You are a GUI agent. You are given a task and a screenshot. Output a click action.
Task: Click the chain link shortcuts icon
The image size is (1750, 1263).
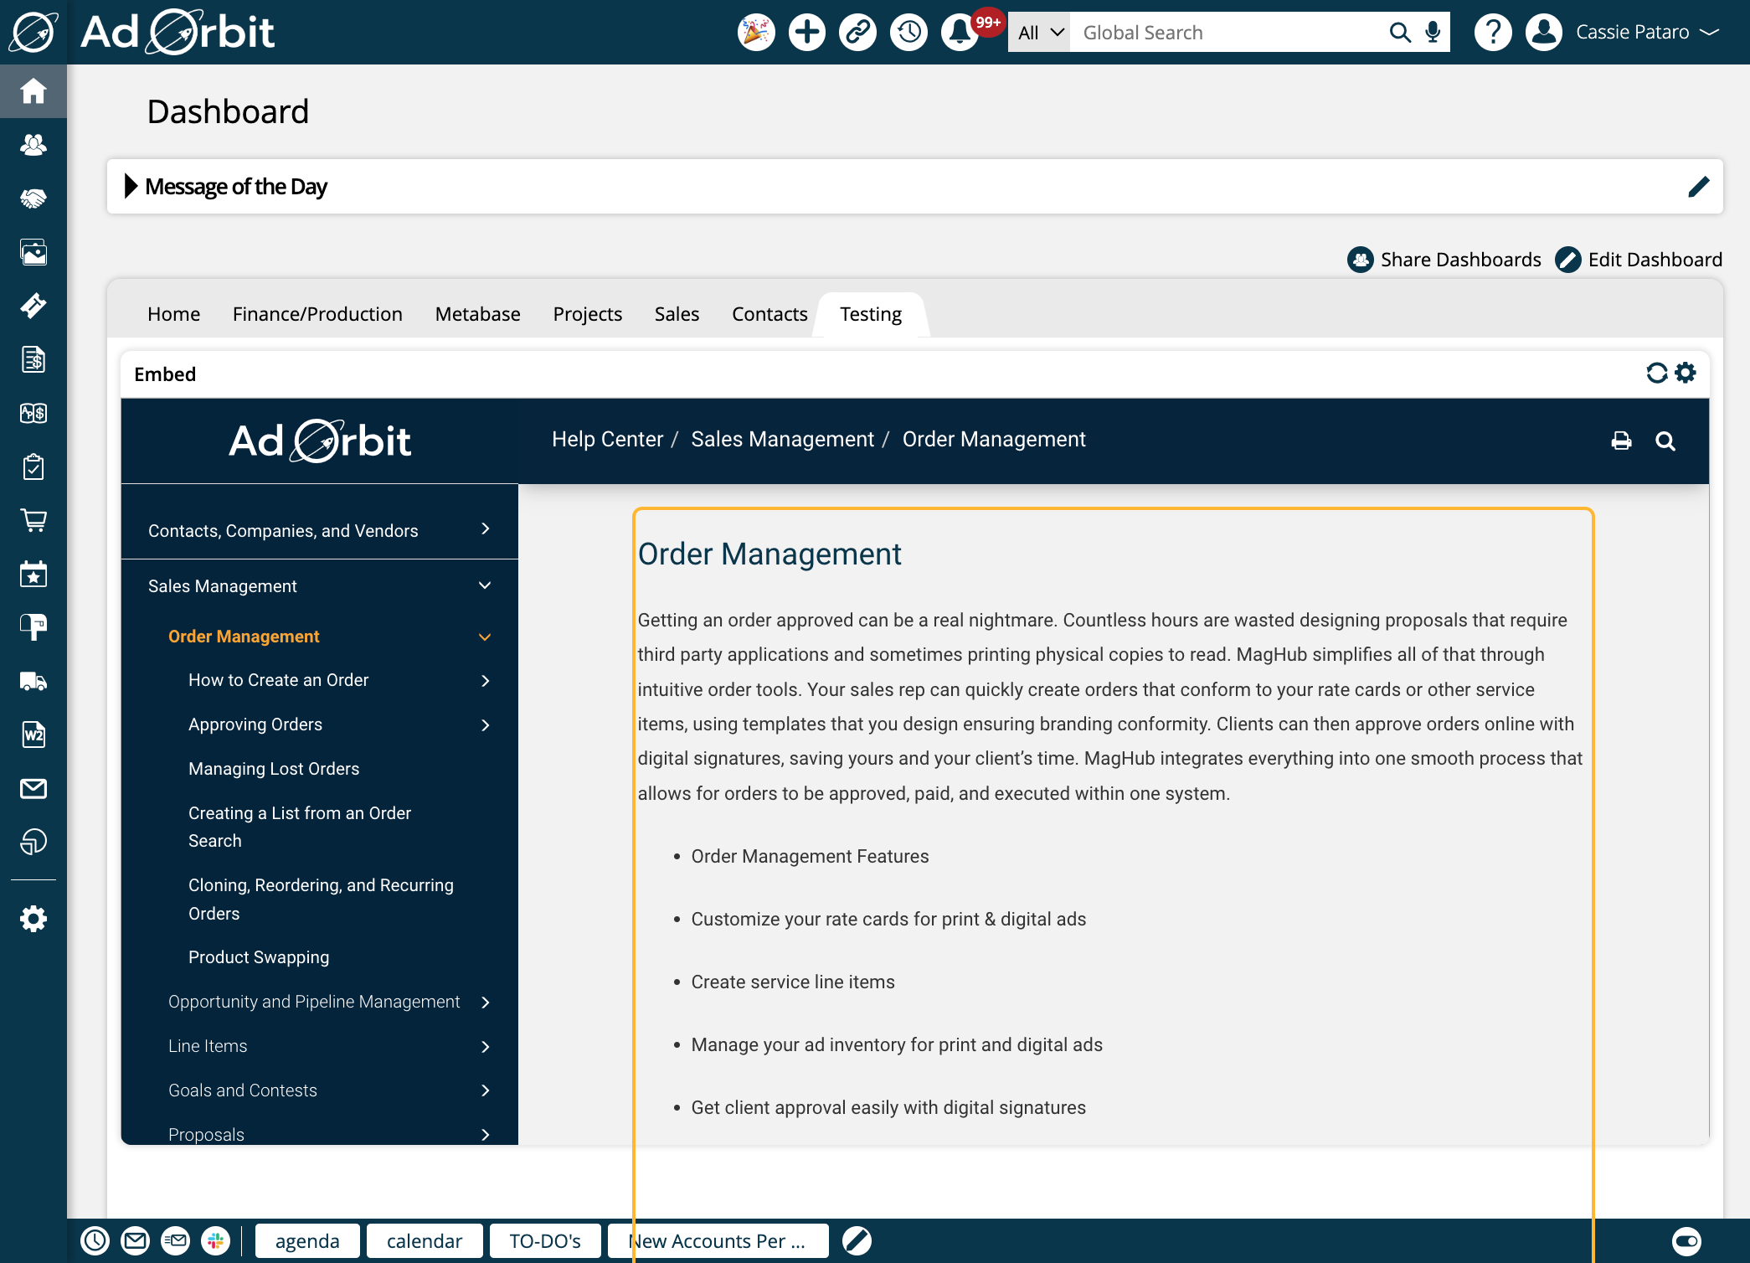858,32
